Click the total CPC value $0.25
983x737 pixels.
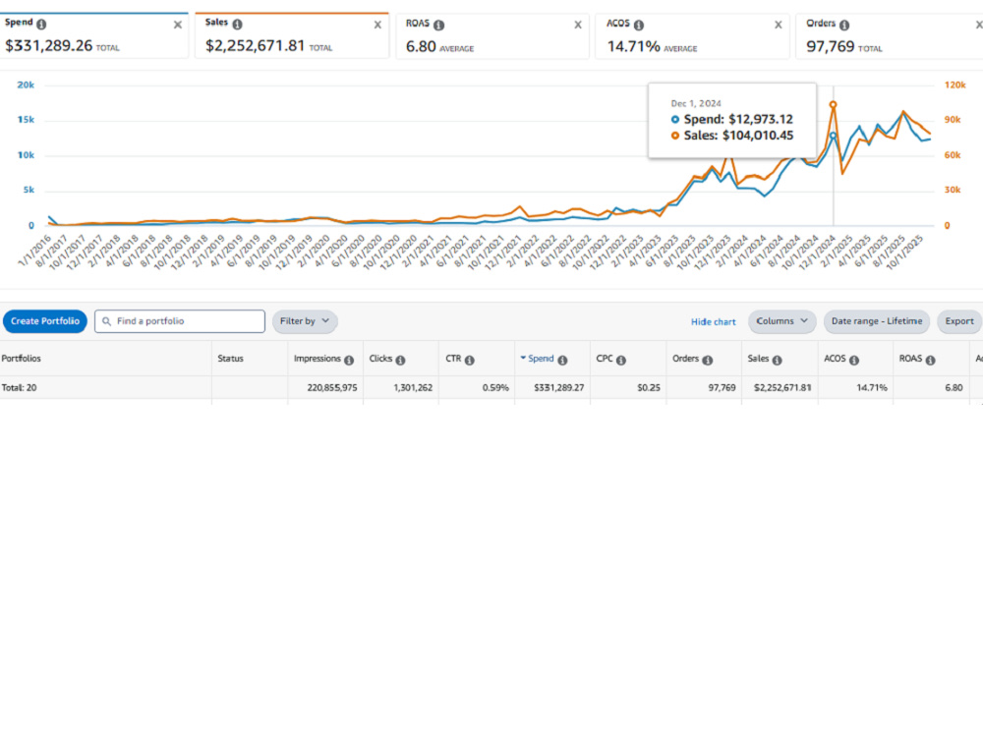pyautogui.click(x=648, y=388)
